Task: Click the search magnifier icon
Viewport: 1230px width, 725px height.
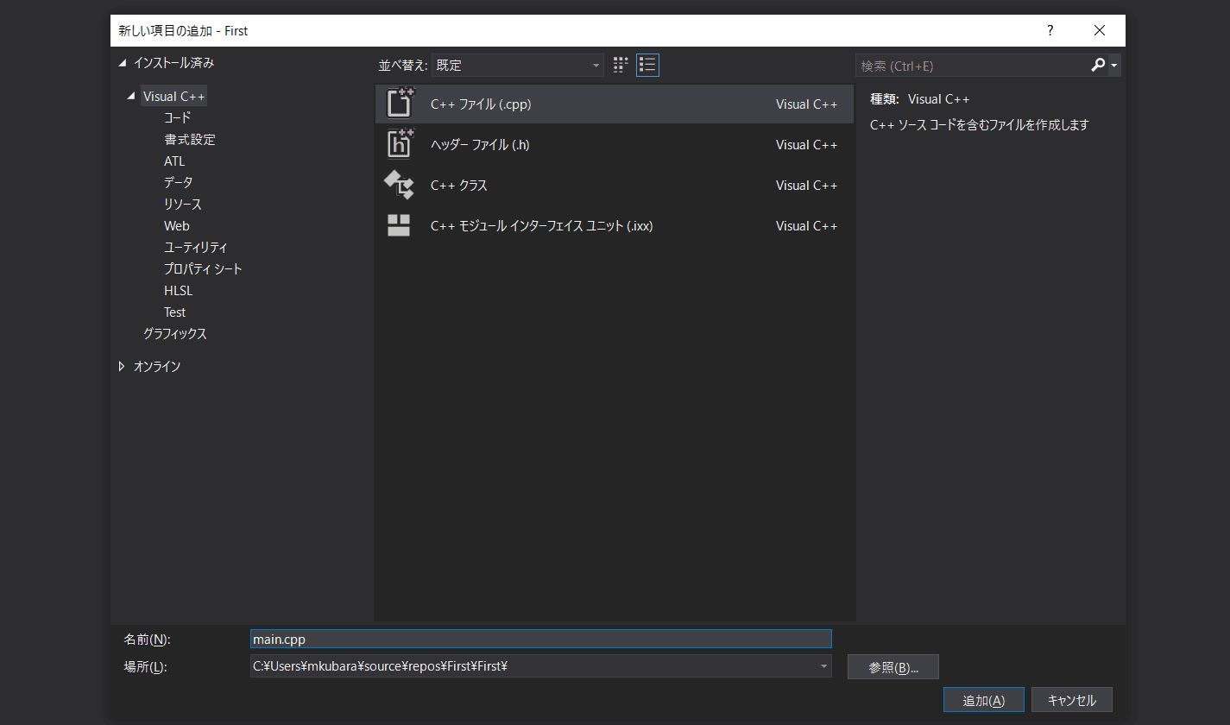Action: coord(1098,66)
